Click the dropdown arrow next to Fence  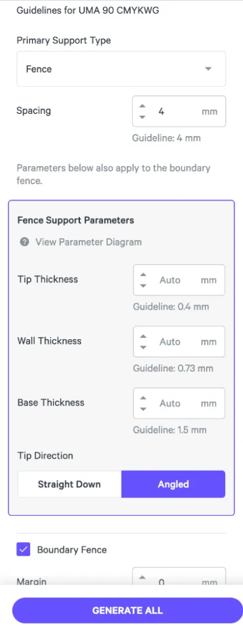click(x=208, y=69)
